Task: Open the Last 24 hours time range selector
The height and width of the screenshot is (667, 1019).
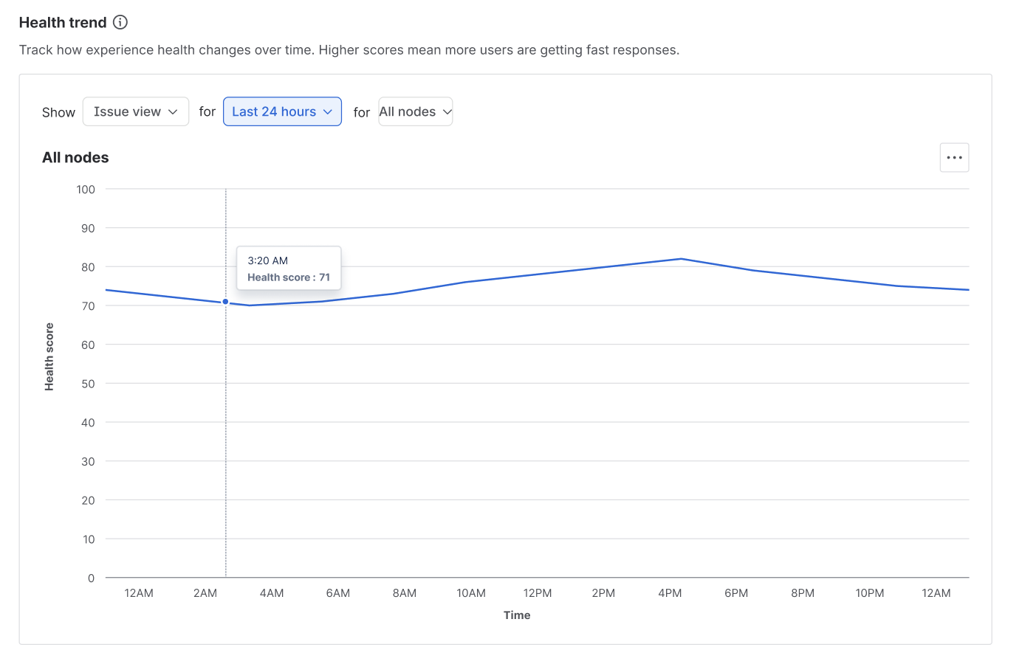Action: 282,111
